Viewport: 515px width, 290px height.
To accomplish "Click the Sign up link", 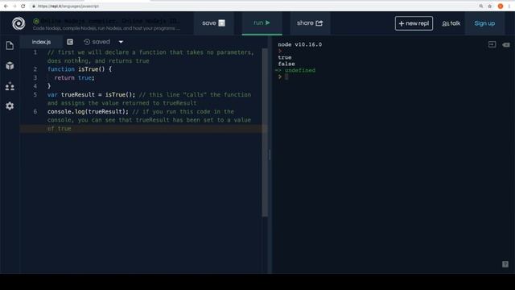I will point(484,23).
